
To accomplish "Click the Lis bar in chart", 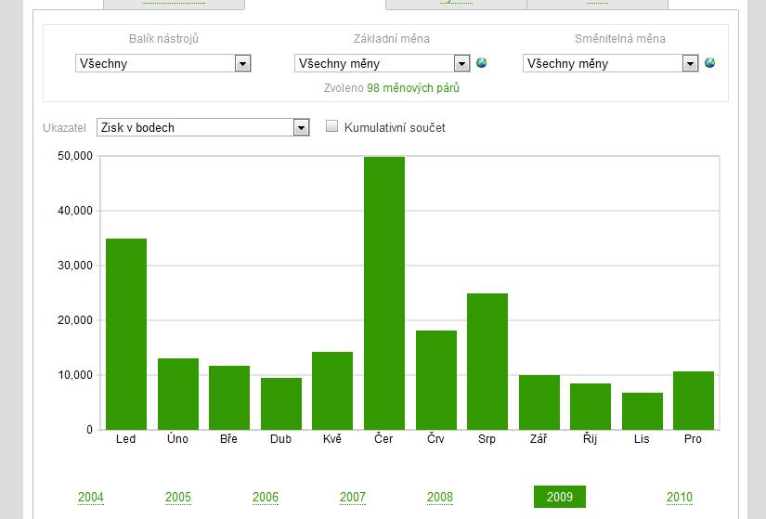I will tap(643, 411).
